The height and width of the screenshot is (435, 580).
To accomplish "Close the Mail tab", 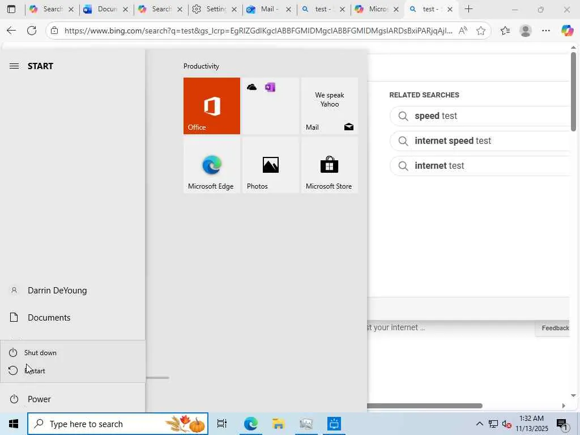I will (x=288, y=10).
